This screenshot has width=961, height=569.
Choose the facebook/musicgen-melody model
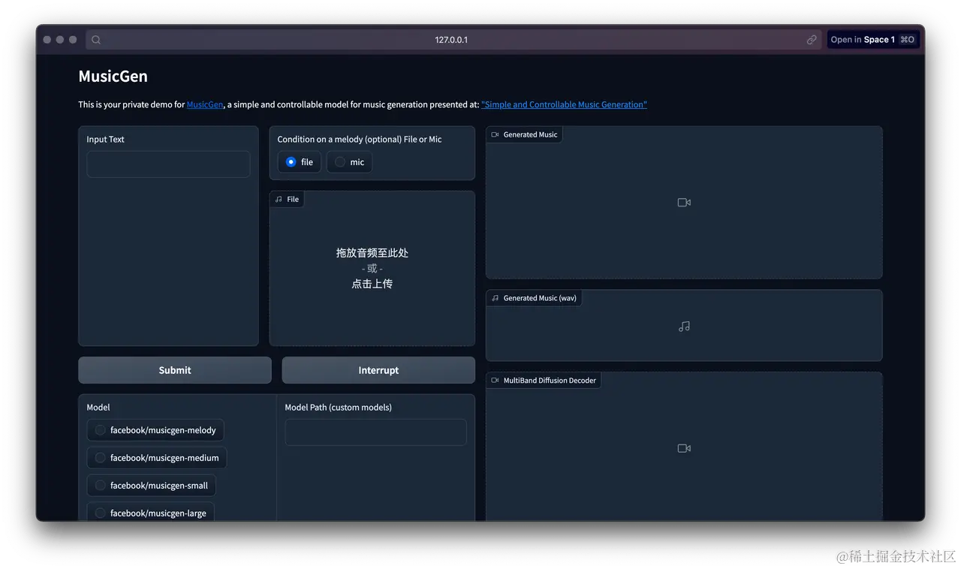(x=155, y=430)
